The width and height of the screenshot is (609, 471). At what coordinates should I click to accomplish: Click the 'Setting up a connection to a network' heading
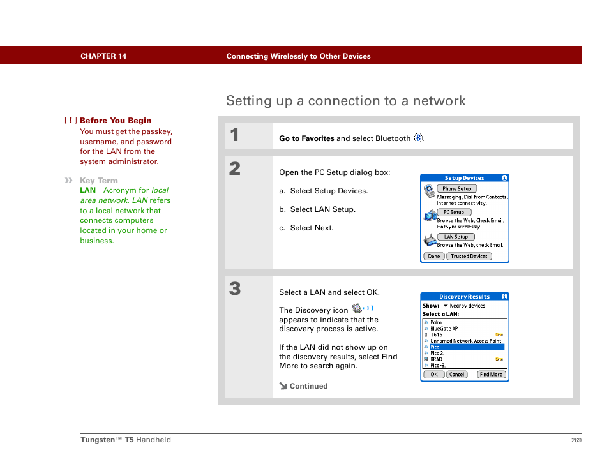click(345, 101)
